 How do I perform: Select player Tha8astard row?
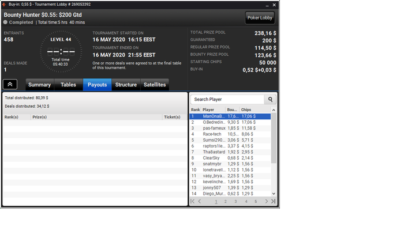coord(230,152)
